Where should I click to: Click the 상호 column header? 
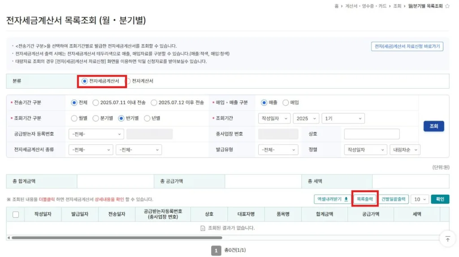pos(209,214)
